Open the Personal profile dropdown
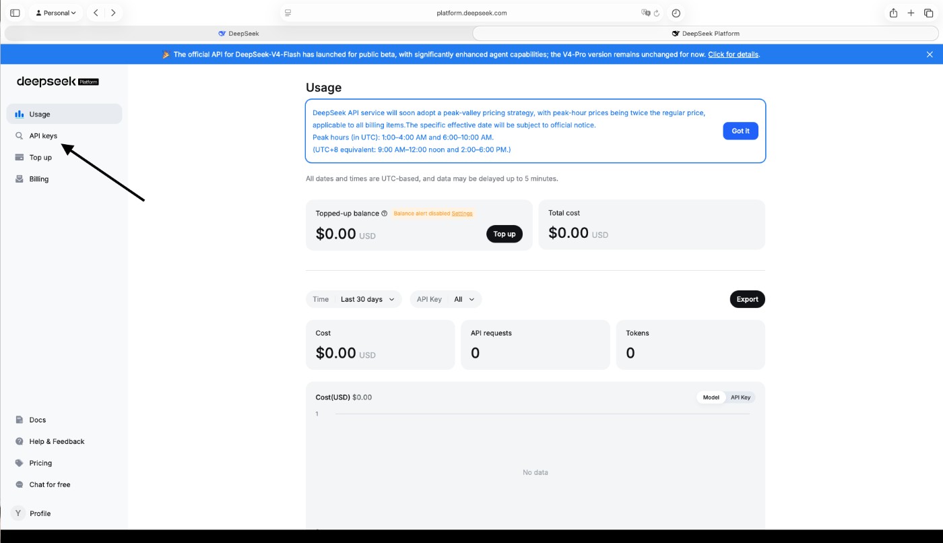The image size is (943, 543). 57,13
